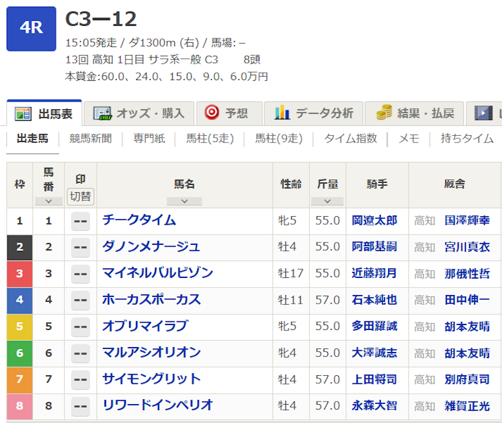Click the red frame 3 color cell
Screen dimensions: 502x423
(x=20, y=274)
